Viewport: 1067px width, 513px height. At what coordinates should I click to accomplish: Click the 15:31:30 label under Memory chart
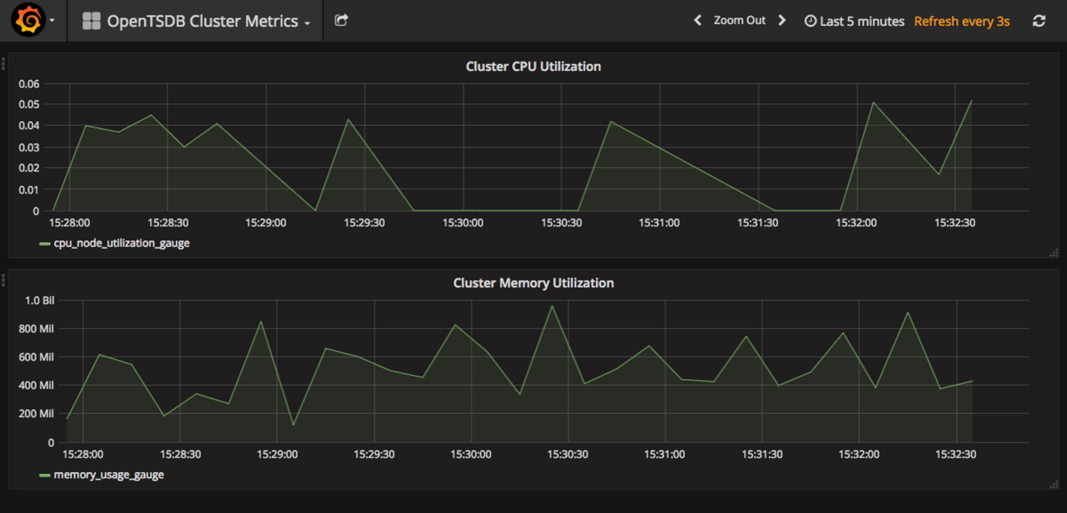pyautogui.click(x=762, y=454)
